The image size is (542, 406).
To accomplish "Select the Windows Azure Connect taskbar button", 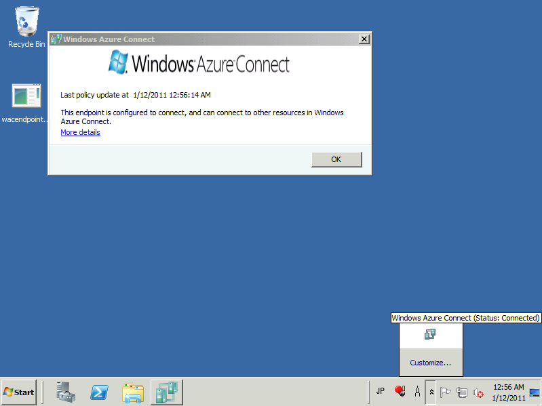I will tap(167, 392).
